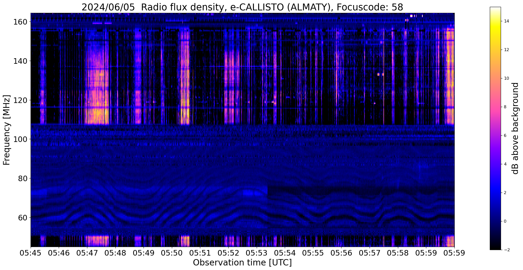
Task: Click the 160 MHz frequency tick label
Action: [x=20, y=22]
